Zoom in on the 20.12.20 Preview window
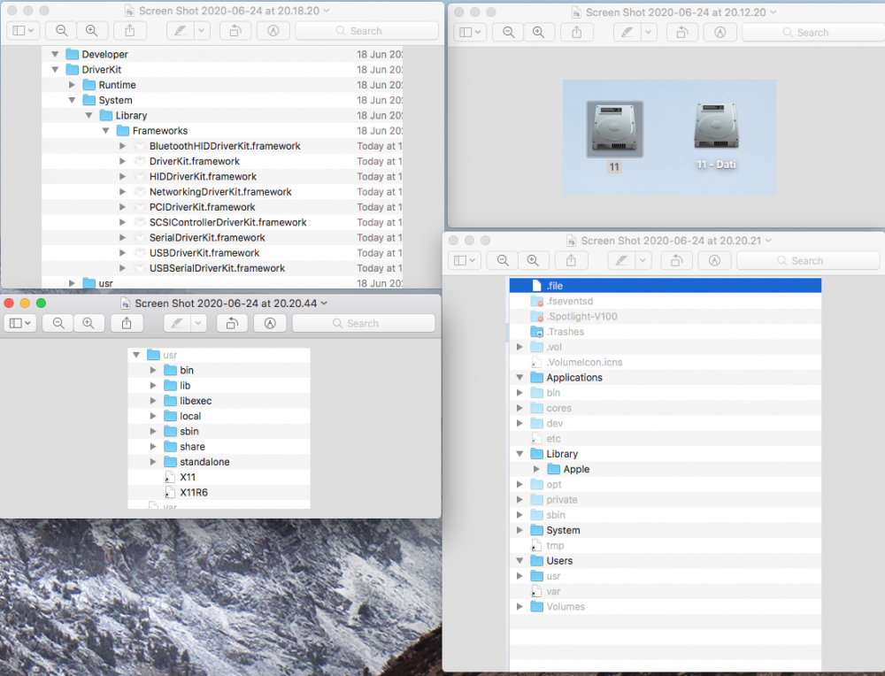This screenshot has width=885, height=676. 538,32
